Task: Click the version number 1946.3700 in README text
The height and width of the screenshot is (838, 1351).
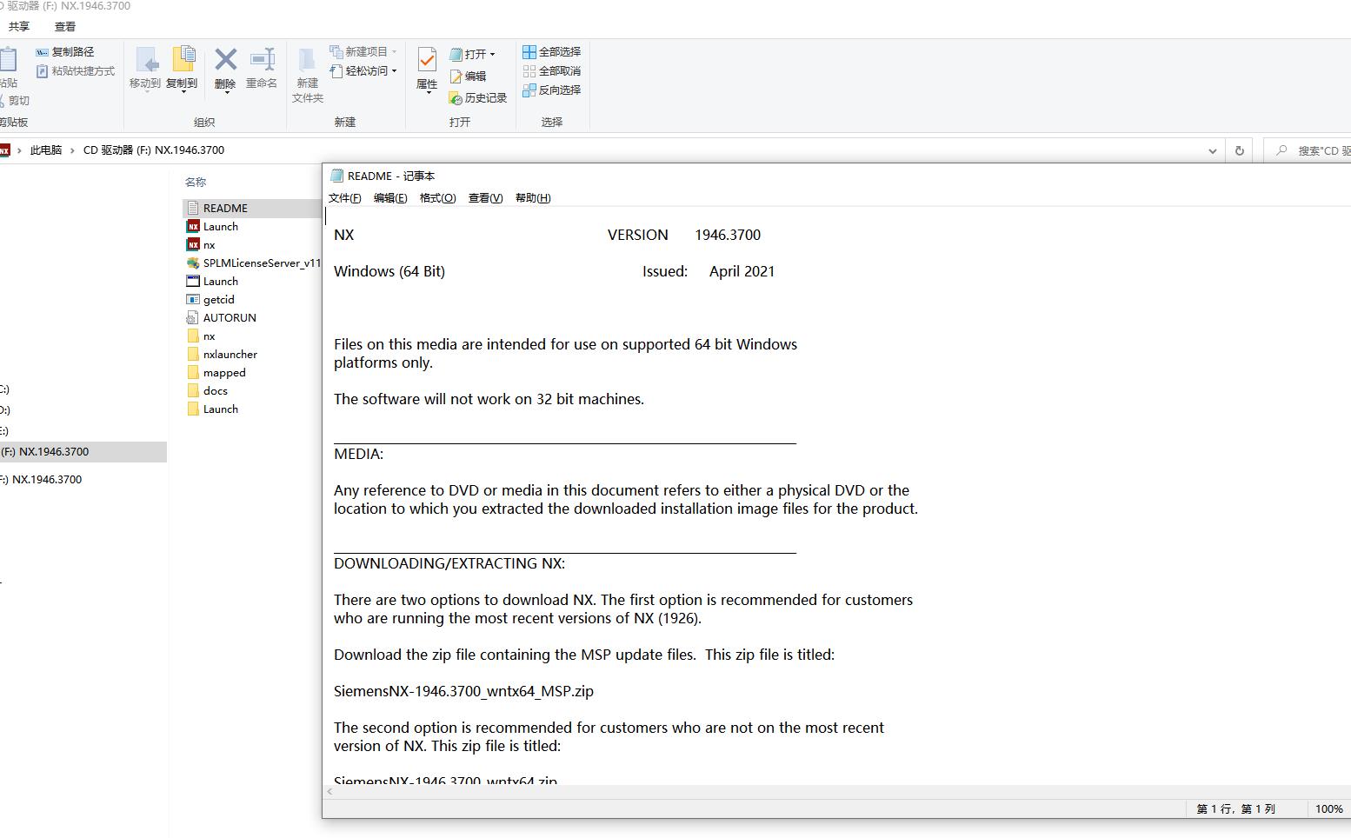Action: 728,236
